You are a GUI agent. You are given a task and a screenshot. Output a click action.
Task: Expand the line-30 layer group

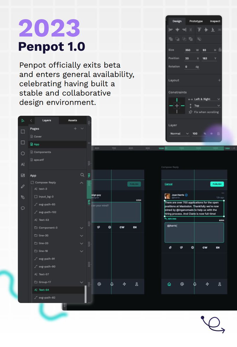81,236
